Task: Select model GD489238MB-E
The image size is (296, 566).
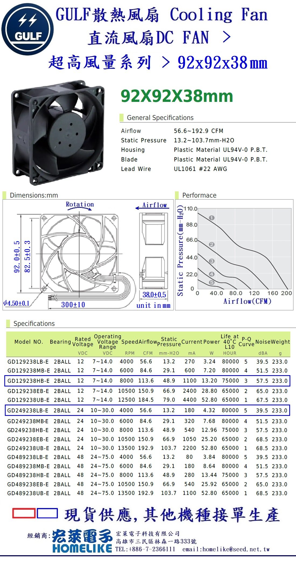Action: point(28,466)
